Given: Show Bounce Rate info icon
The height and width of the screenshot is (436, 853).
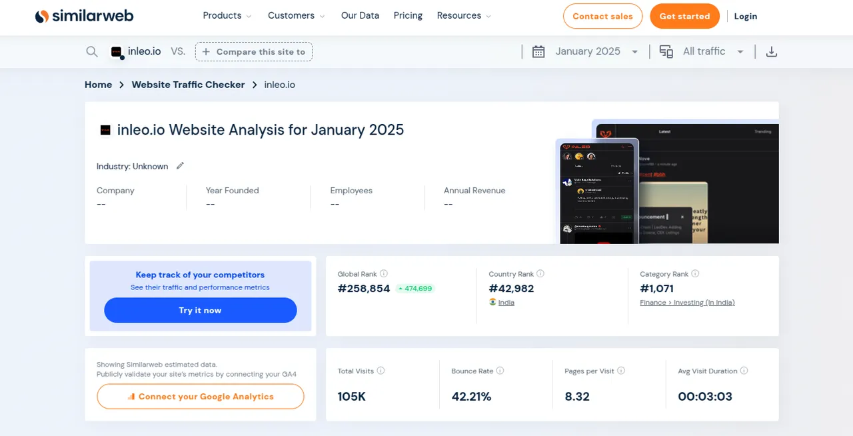Looking at the screenshot, I should click(x=500, y=371).
